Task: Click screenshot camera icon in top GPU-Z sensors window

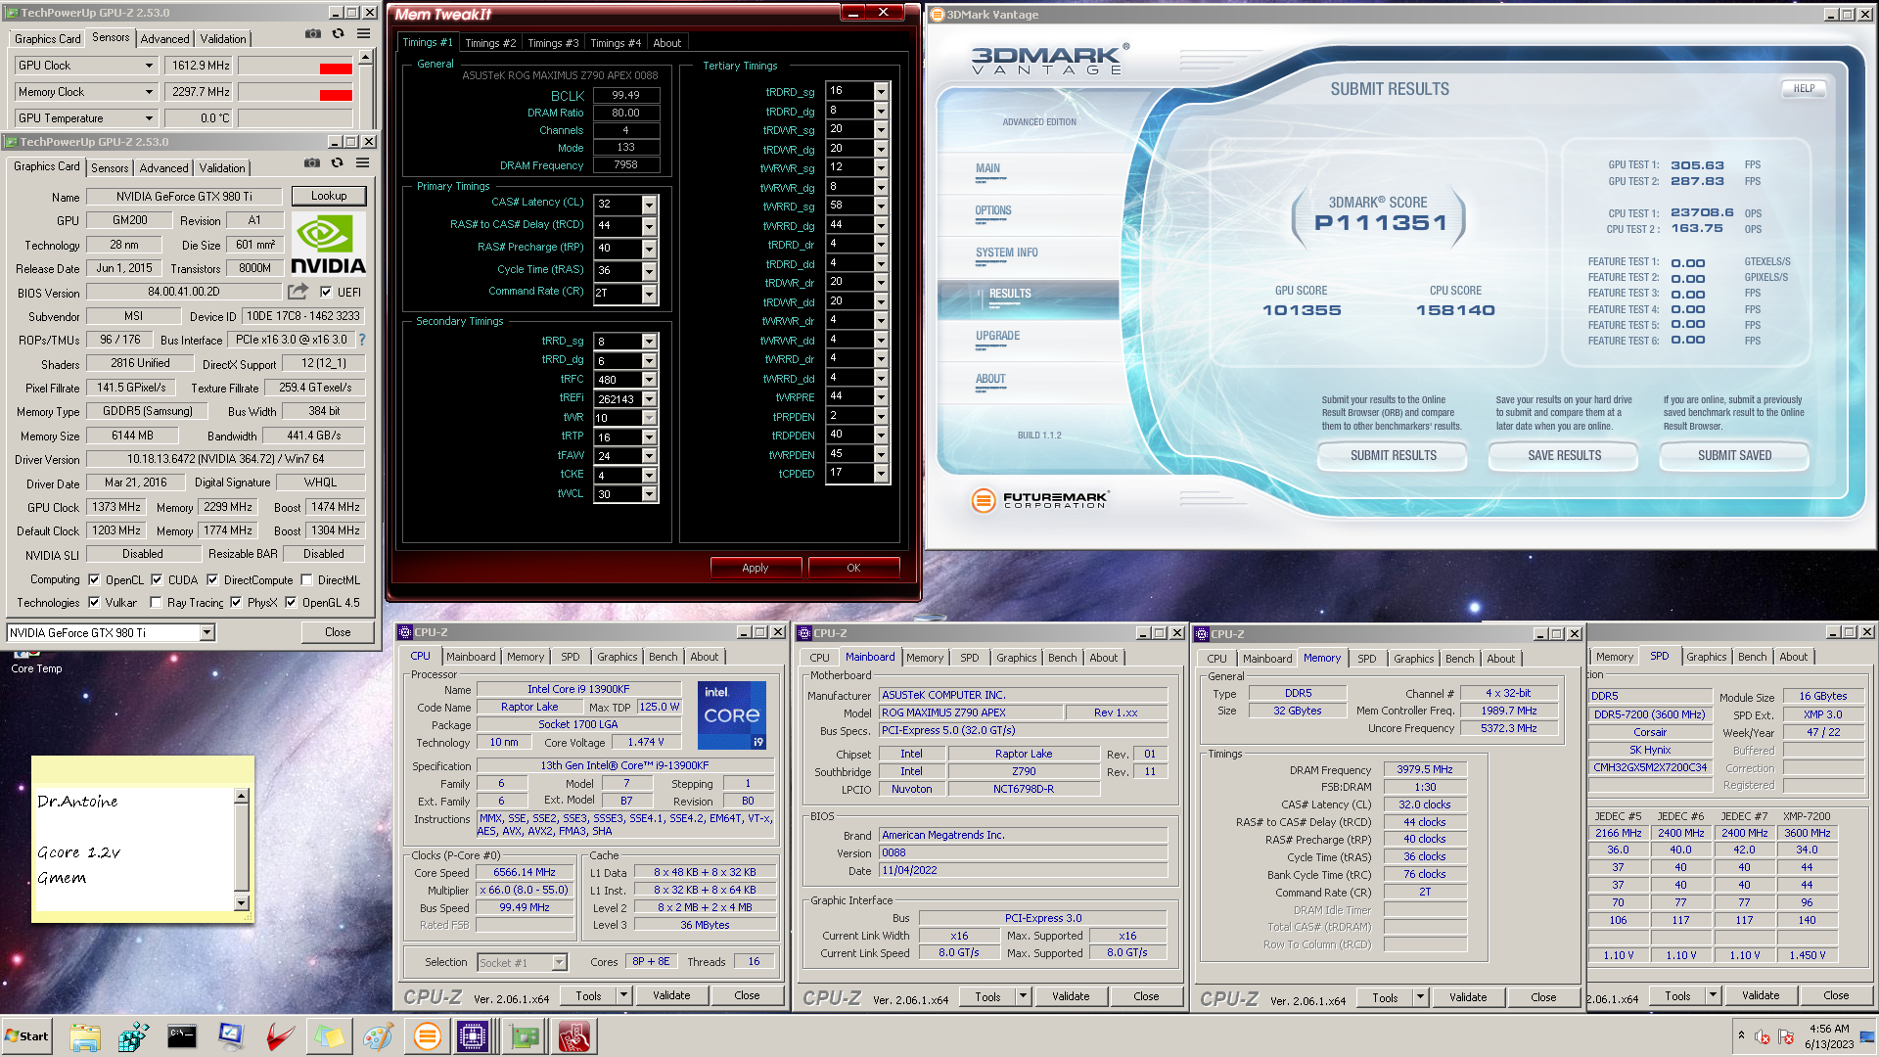Action: [x=312, y=33]
